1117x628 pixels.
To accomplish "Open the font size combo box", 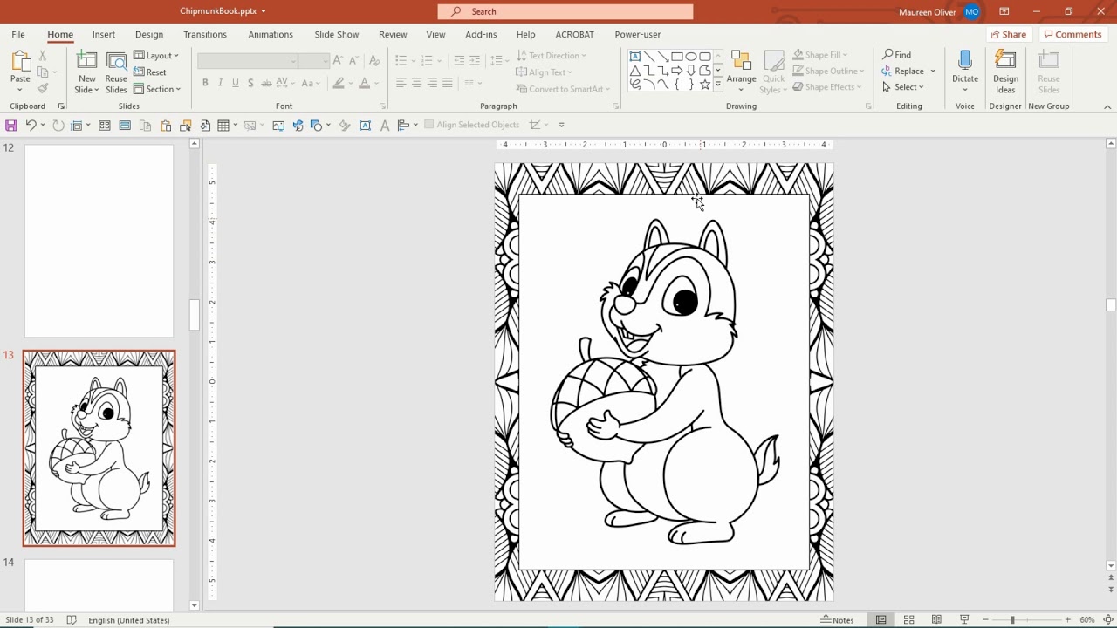I will (x=314, y=60).
